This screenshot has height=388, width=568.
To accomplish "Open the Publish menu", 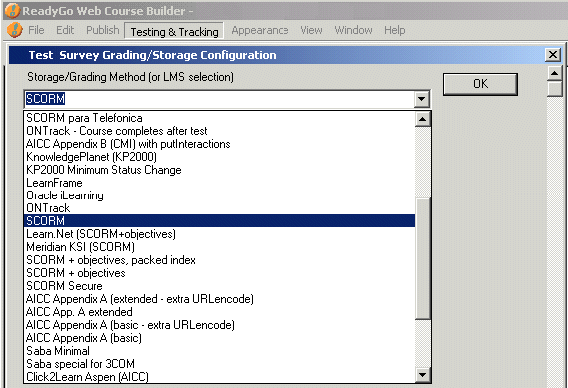I will [103, 30].
